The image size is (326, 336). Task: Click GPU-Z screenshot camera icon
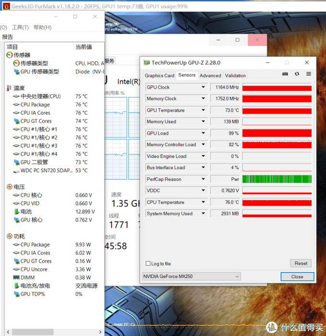click(x=285, y=74)
